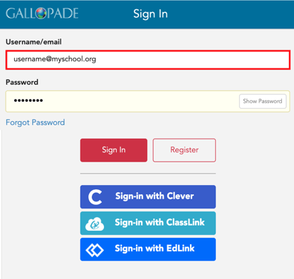This screenshot has height=279, width=294.
Task: Click the Register button
Action: coord(184,150)
